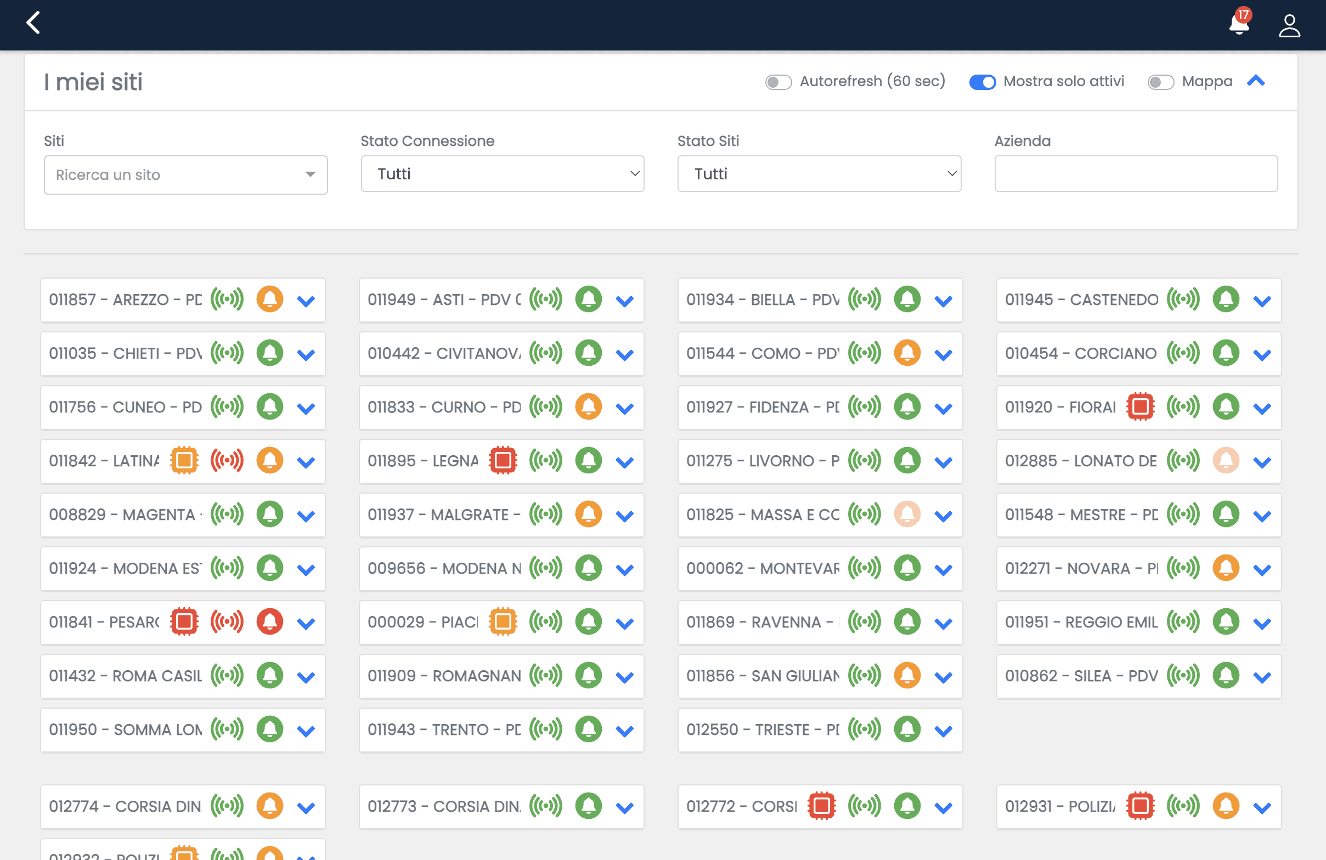Open the Ricerca un sito dropdown
1326x860 pixels.
(185, 175)
